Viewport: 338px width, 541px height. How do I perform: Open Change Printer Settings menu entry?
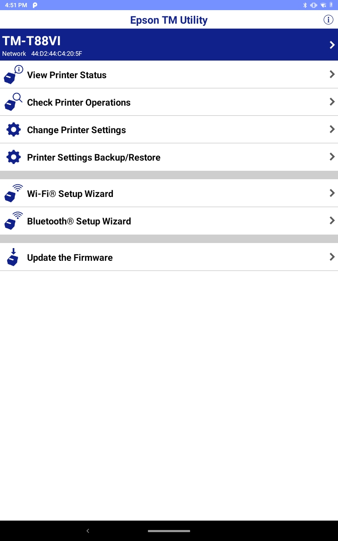(76, 130)
